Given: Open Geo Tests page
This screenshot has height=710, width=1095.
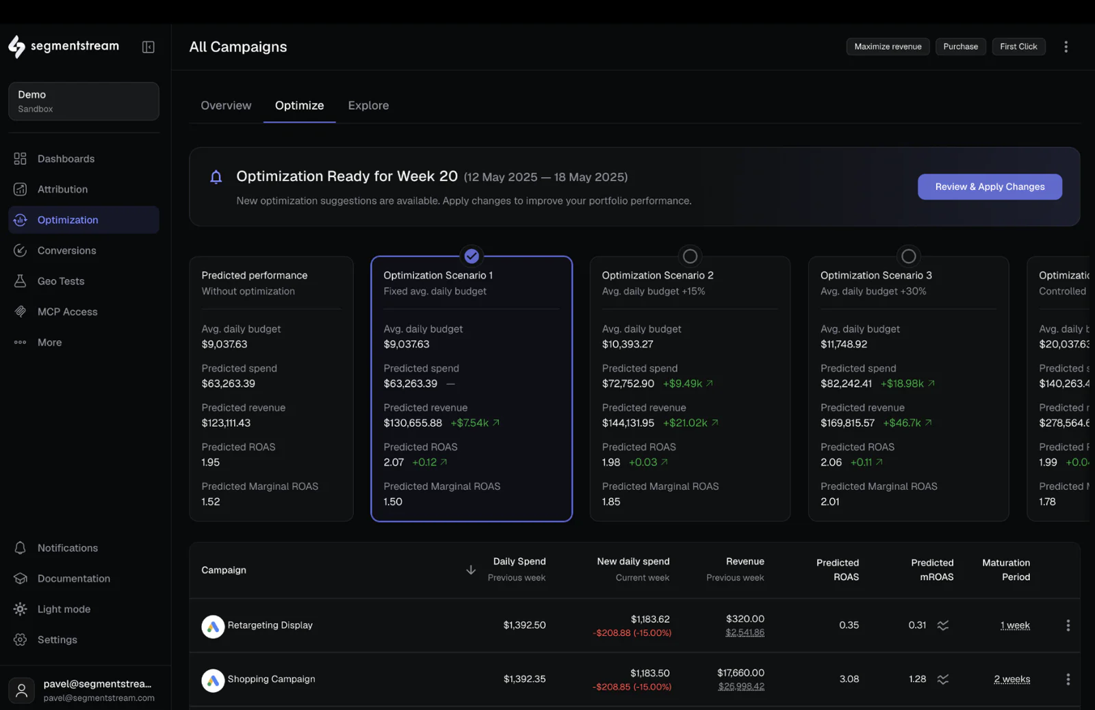Looking at the screenshot, I should (x=83, y=281).
